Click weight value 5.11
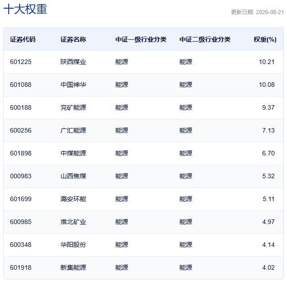Image resolution: width=287 pixels, height=283 pixels. [269, 199]
